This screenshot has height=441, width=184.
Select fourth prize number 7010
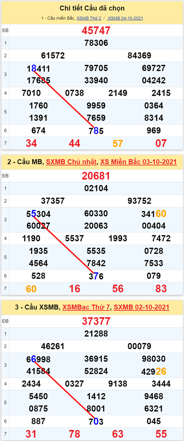pos(31,93)
